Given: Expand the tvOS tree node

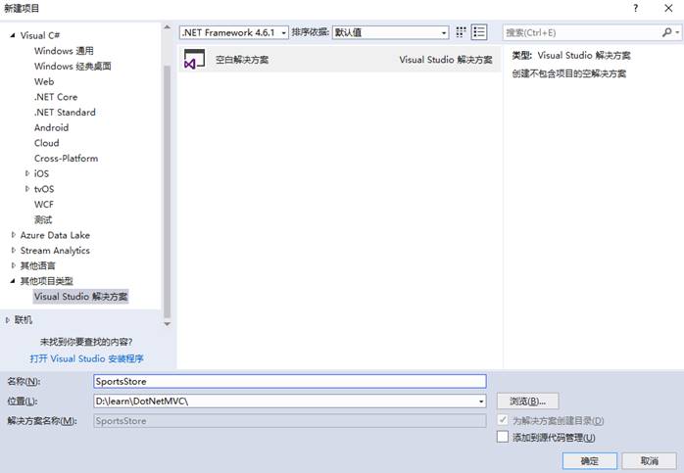Looking at the screenshot, I should [x=27, y=189].
